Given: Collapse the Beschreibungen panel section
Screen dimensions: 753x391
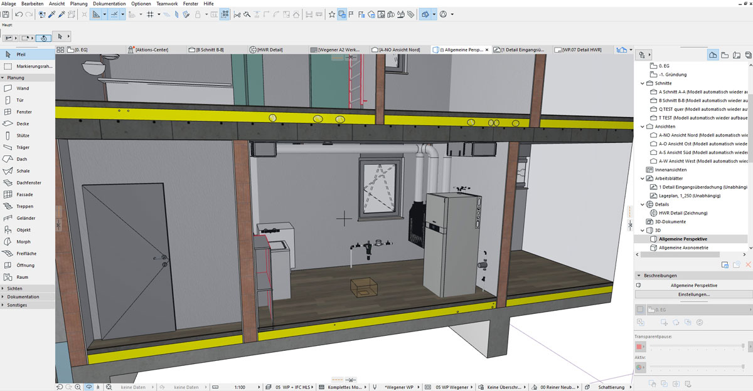Looking at the screenshot, I should [639, 276].
